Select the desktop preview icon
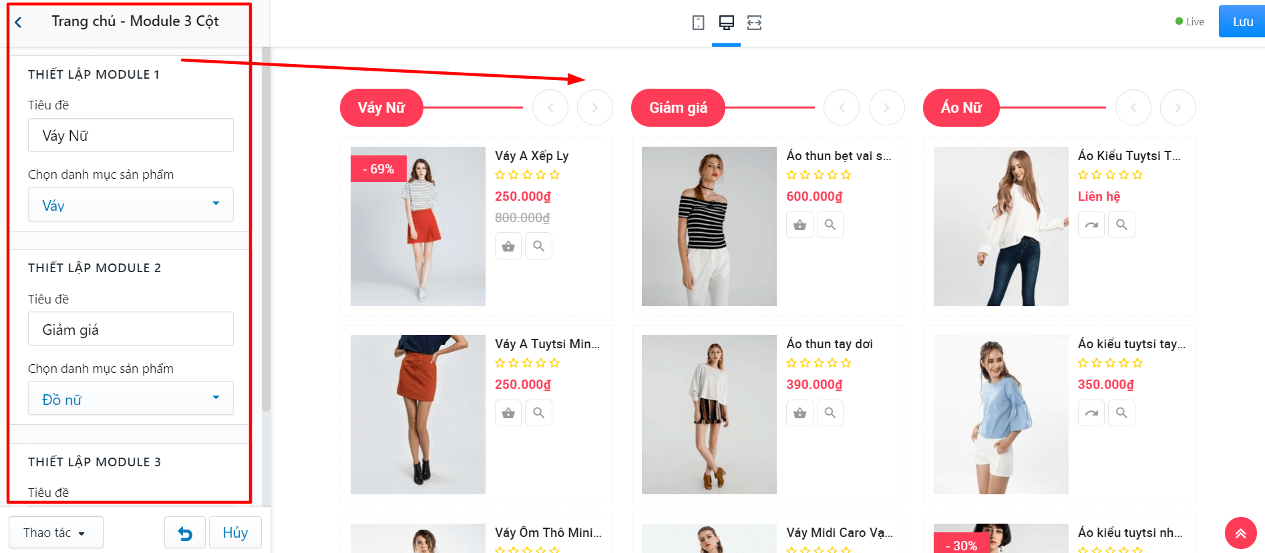This screenshot has height=553, width=1265. [x=727, y=23]
